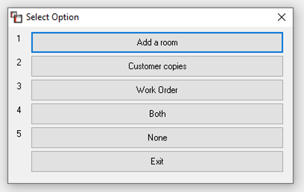Print Customer copies via option two button

tap(157, 66)
